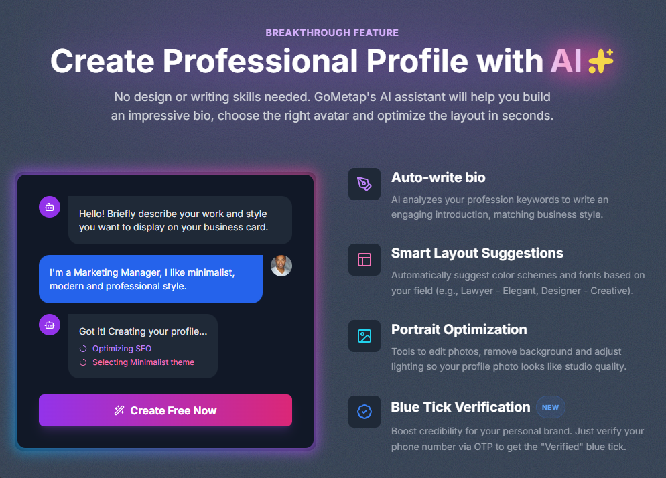Click the Blue Tick Verification heading text
The height and width of the screenshot is (478, 666).
tap(461, 407)
